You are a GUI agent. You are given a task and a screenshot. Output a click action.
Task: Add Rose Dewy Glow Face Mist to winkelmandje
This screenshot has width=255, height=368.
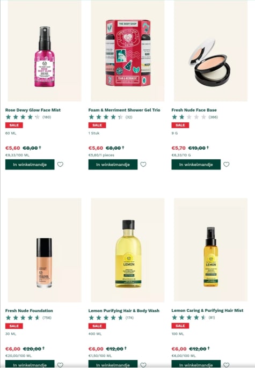click(x=30, y=165)
